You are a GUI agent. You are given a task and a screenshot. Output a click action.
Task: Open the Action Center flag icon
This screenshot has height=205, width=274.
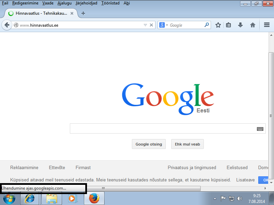(223, 199)
